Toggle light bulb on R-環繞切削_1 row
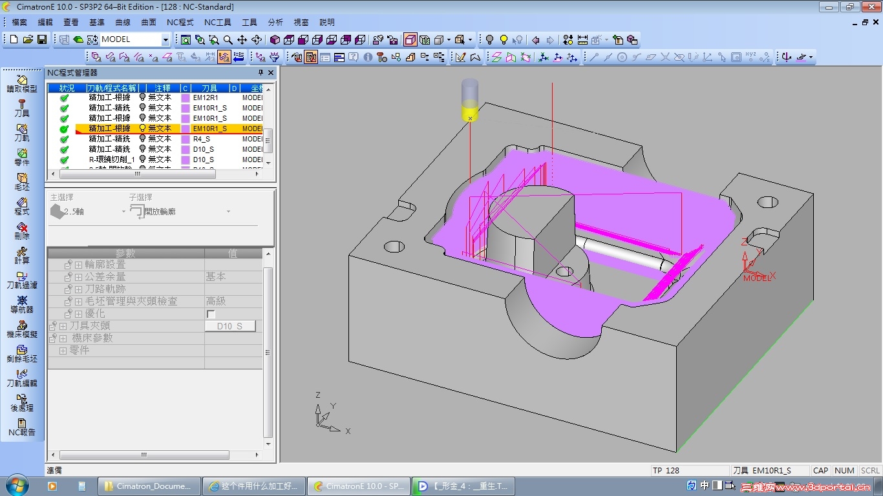Viewport: 883px width, 496px height. coord(143,160)
